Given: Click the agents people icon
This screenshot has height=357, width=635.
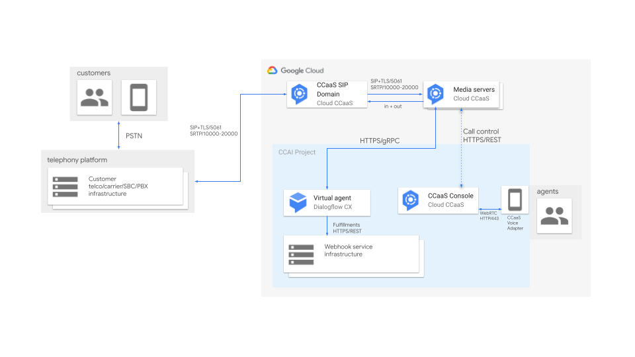Looking at the screenshot, I should click(554, 216).
